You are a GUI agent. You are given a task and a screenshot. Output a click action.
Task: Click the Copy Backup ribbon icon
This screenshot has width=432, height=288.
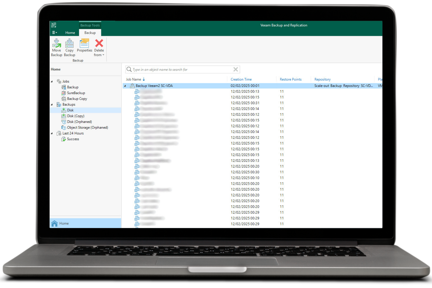point(69,43)
